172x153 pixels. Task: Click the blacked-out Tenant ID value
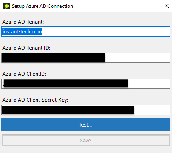[54, 57]
